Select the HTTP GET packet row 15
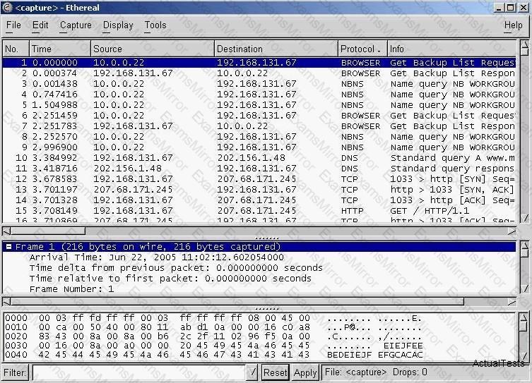This screenshot has height=383, width=532. tap(212, 211)
